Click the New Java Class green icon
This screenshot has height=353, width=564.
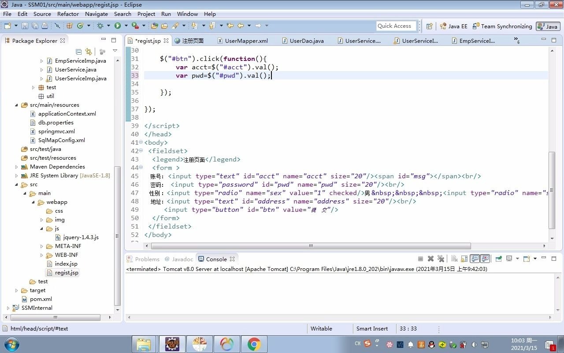tap(80, 26)
